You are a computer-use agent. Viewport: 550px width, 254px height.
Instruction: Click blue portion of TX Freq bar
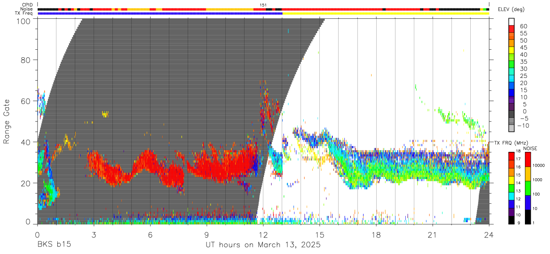click(160, 13)
